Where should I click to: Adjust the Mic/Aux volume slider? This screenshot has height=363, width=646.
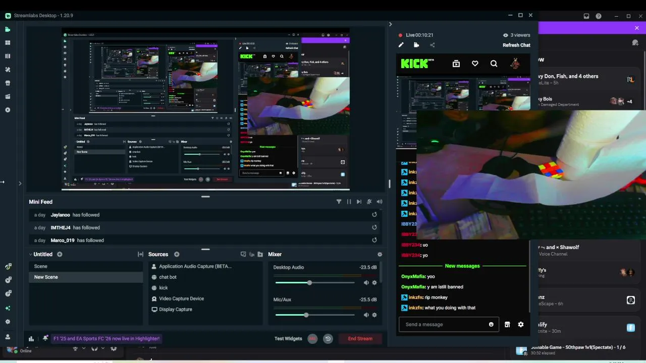coord(315,315)
